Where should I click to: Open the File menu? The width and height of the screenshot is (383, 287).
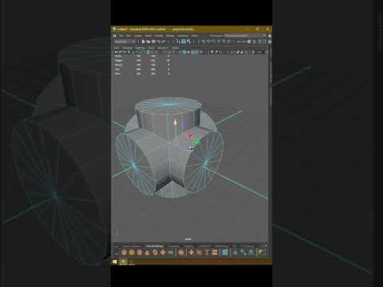pyautogui.click(x=121, y=36)
